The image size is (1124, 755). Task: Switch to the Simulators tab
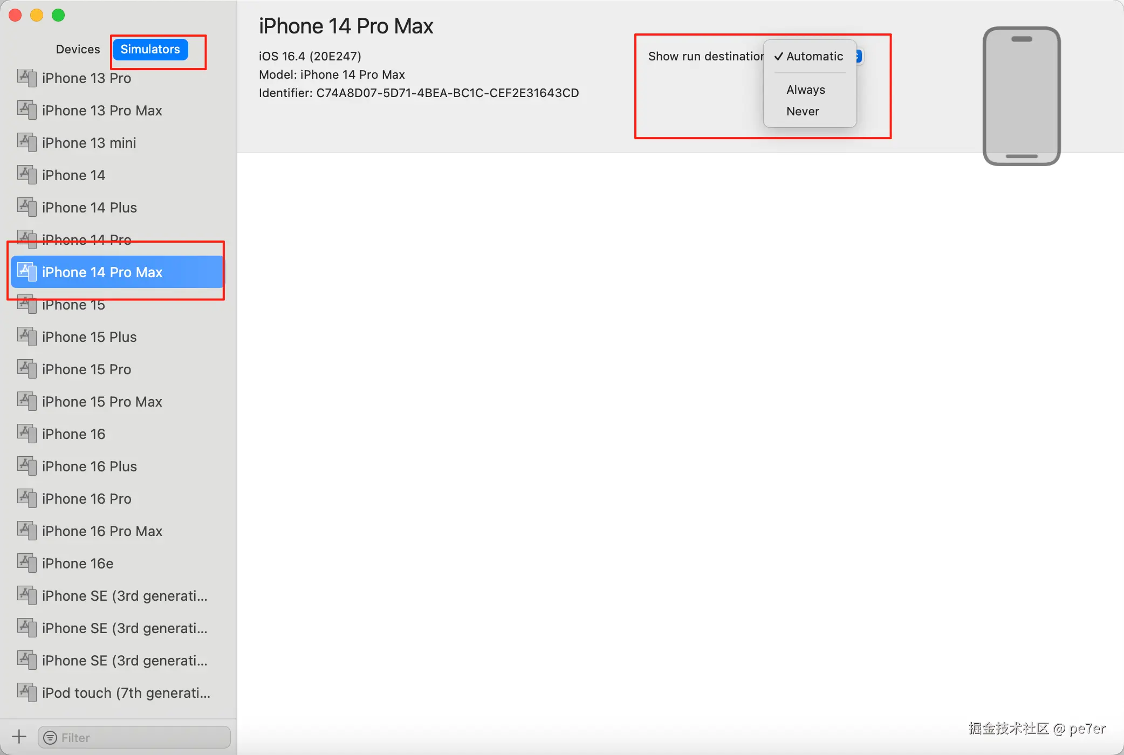pos(150,49)
